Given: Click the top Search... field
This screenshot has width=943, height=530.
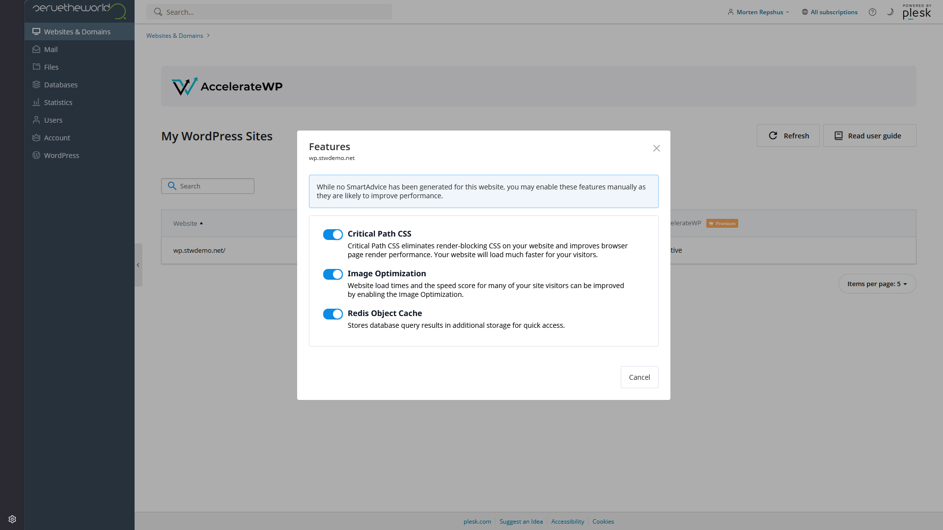Looking at the screenshot, I should [x=269, y=12].
